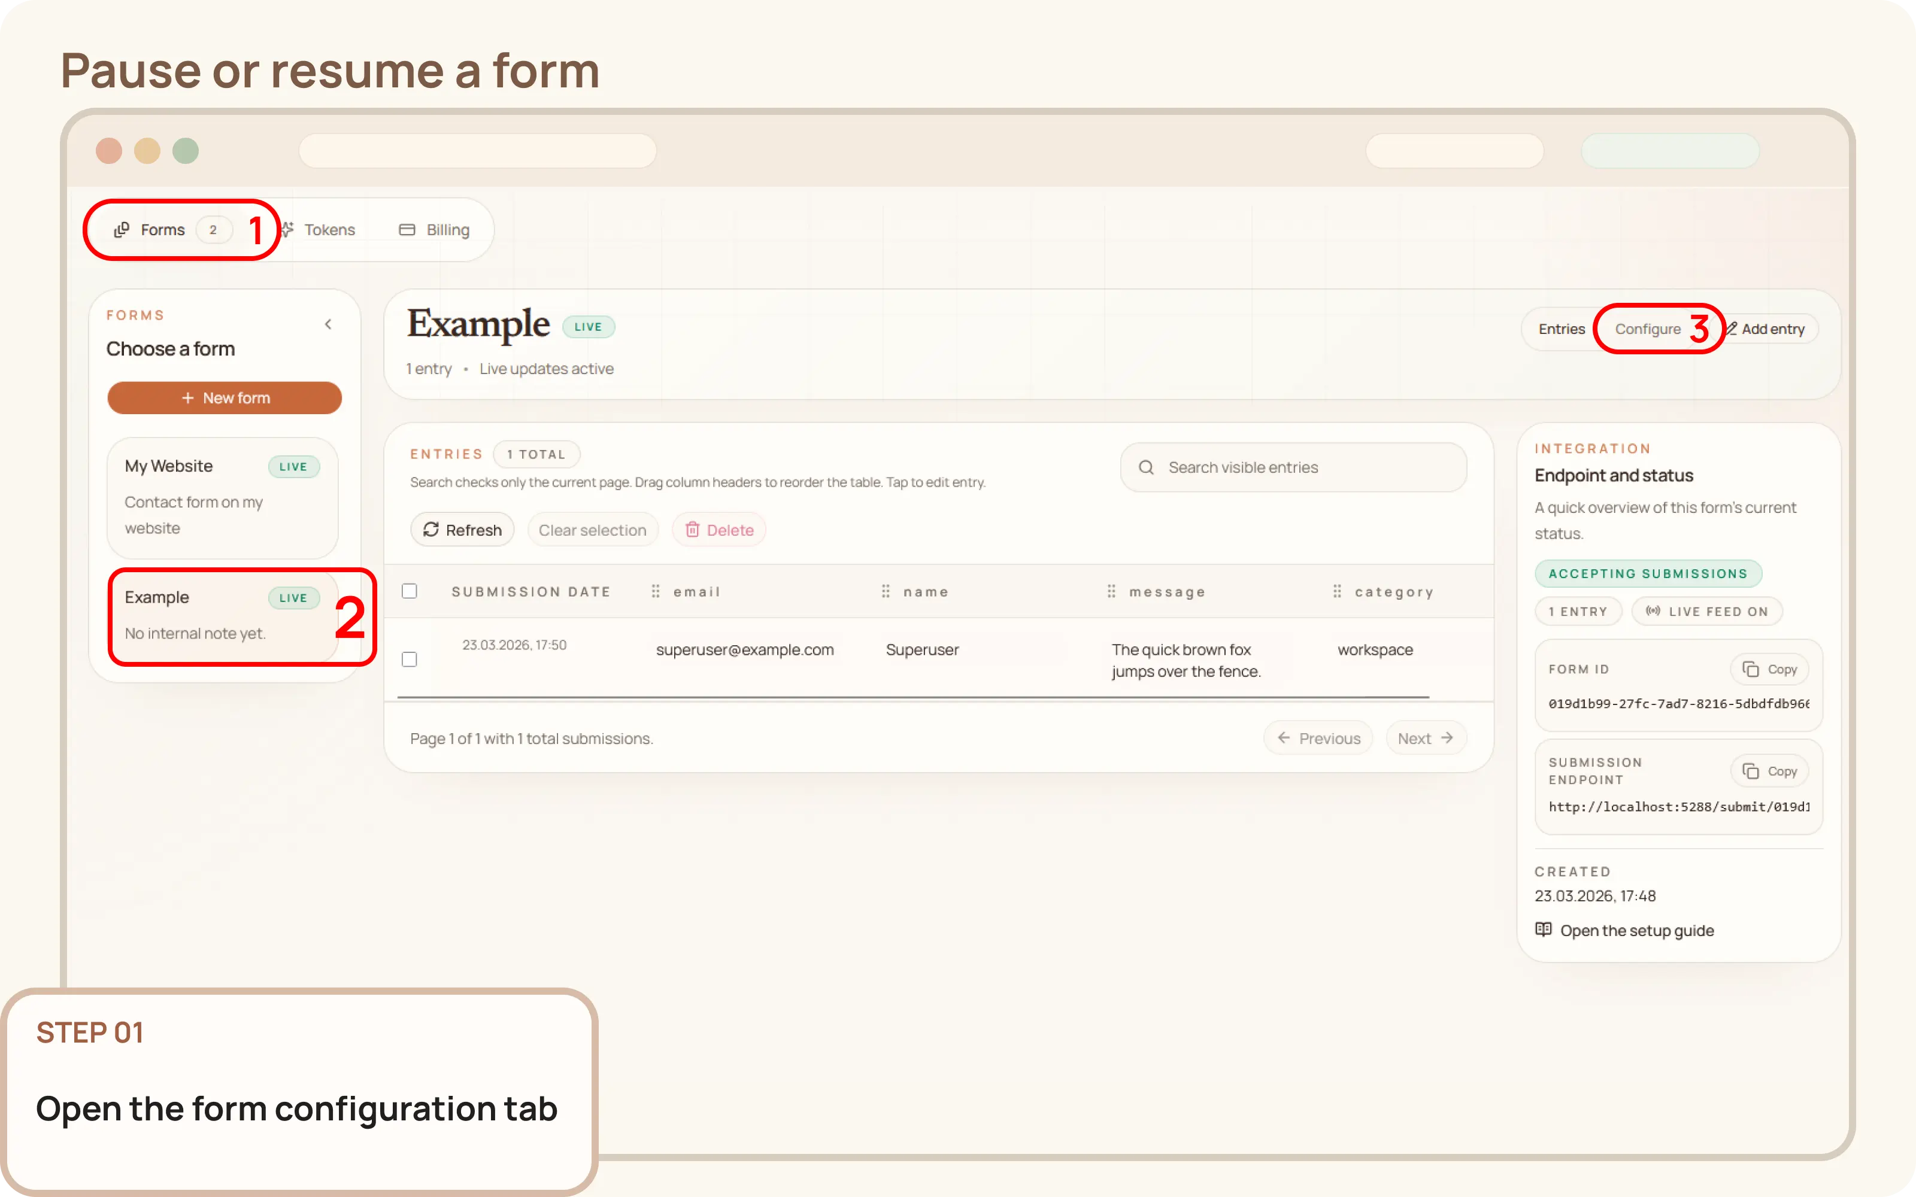Click the refresh icon to reload entries
The height and width of the screenshot is (1197, 1916).
[432, 530]
